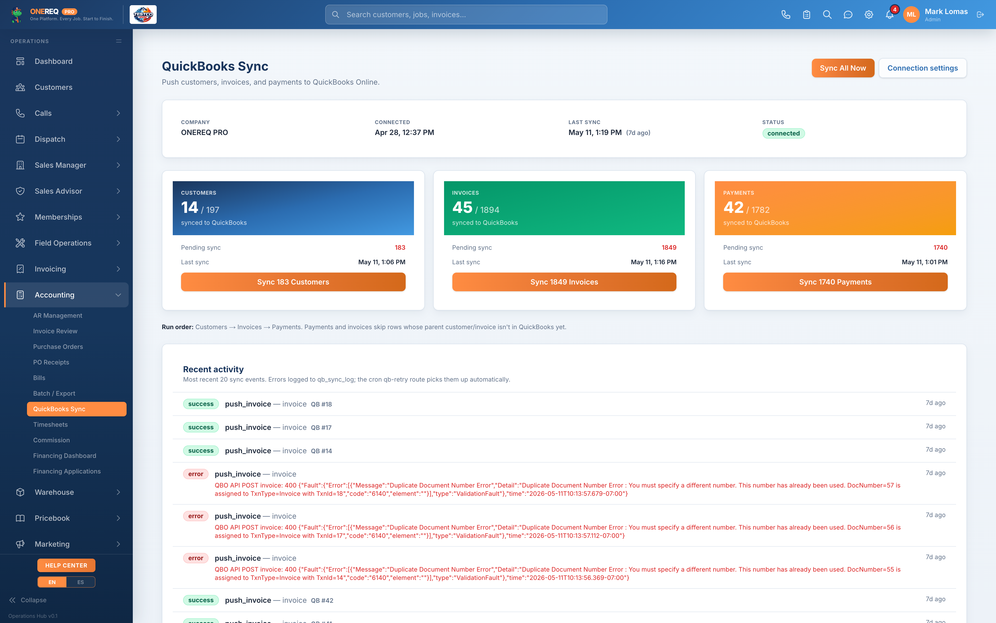Open the settings gear icon
This screenshot has width=996, height=623.
(868, 15)
